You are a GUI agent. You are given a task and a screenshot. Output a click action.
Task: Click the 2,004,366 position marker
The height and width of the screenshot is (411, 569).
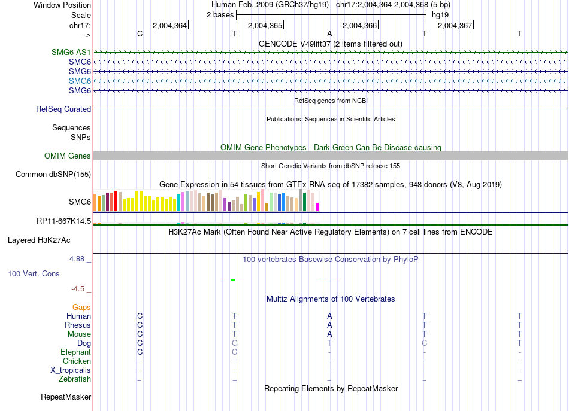[x=359, y=25]
